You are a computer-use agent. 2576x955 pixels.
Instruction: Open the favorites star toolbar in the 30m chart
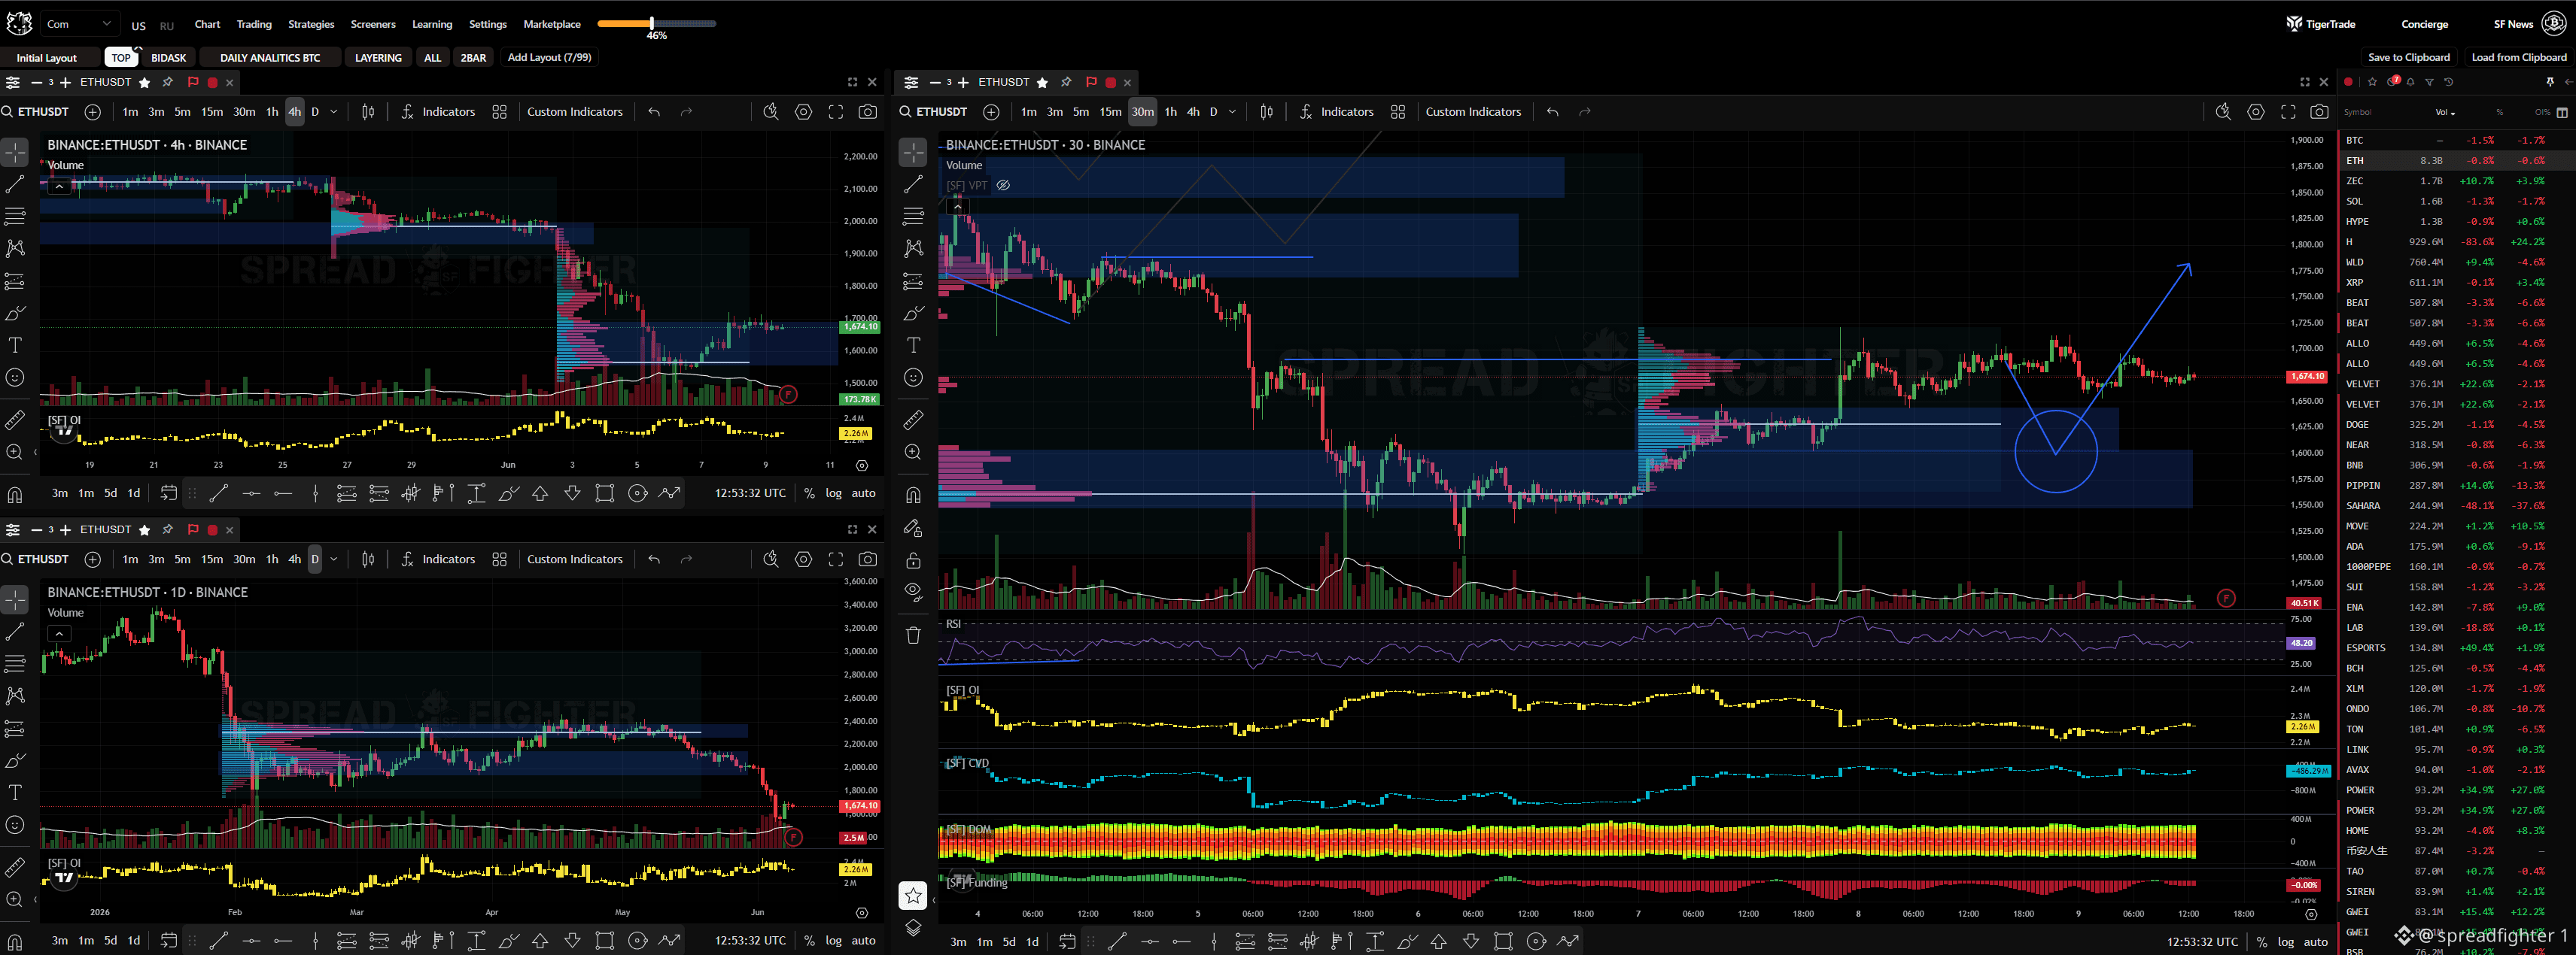click(x=913, y=895)
